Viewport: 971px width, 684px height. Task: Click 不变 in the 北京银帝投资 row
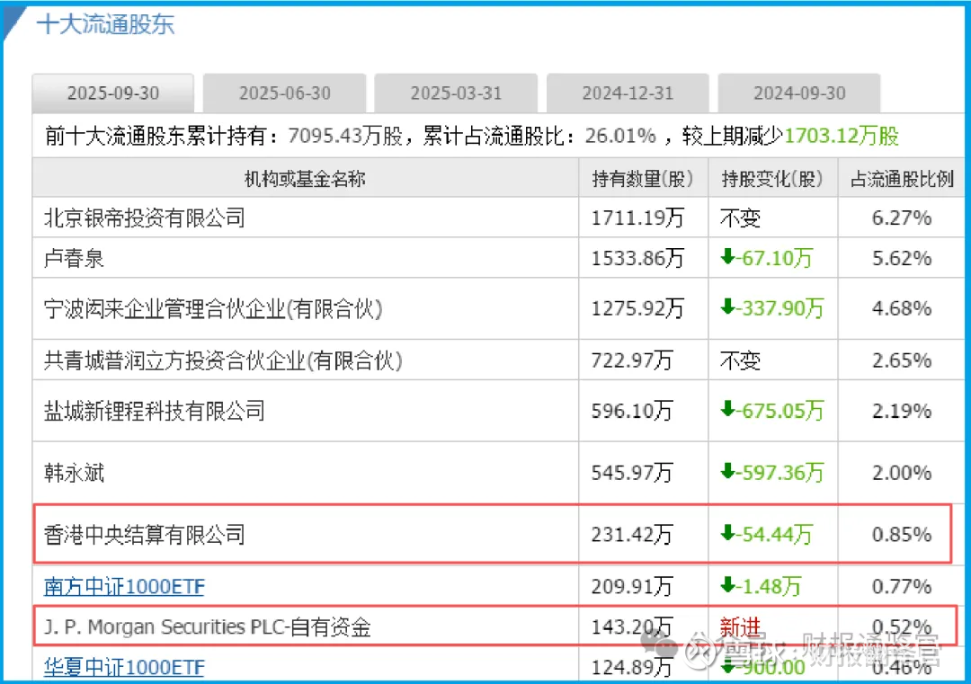(740, 218)
